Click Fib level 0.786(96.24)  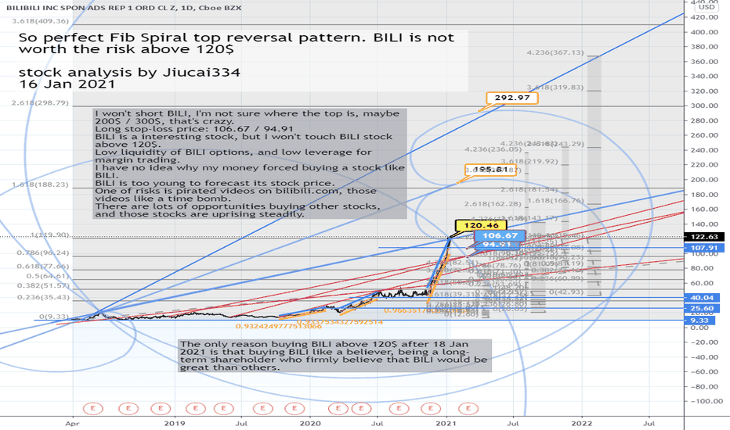[x=43, y=253]
